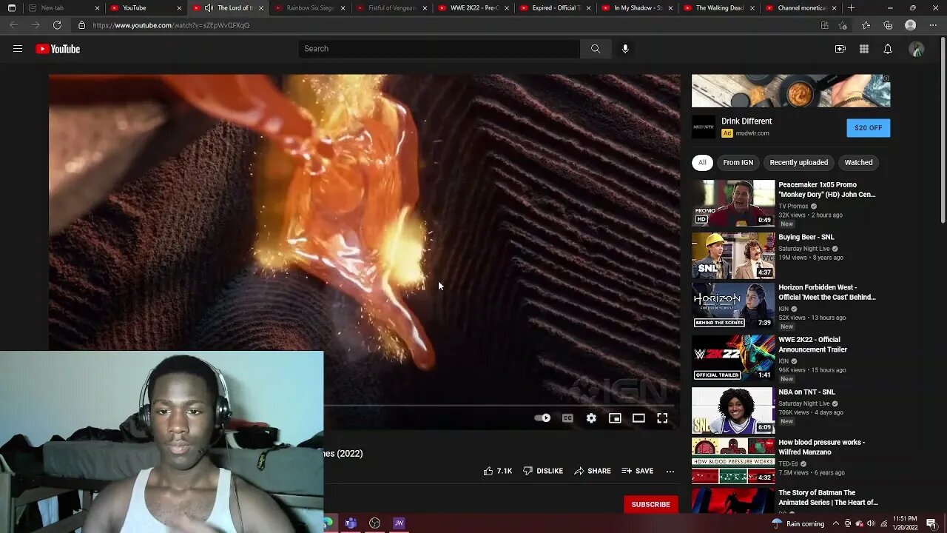Switch the player to miniplayer
This screenshot has width=947, height=533.
[x=615, y=418]
